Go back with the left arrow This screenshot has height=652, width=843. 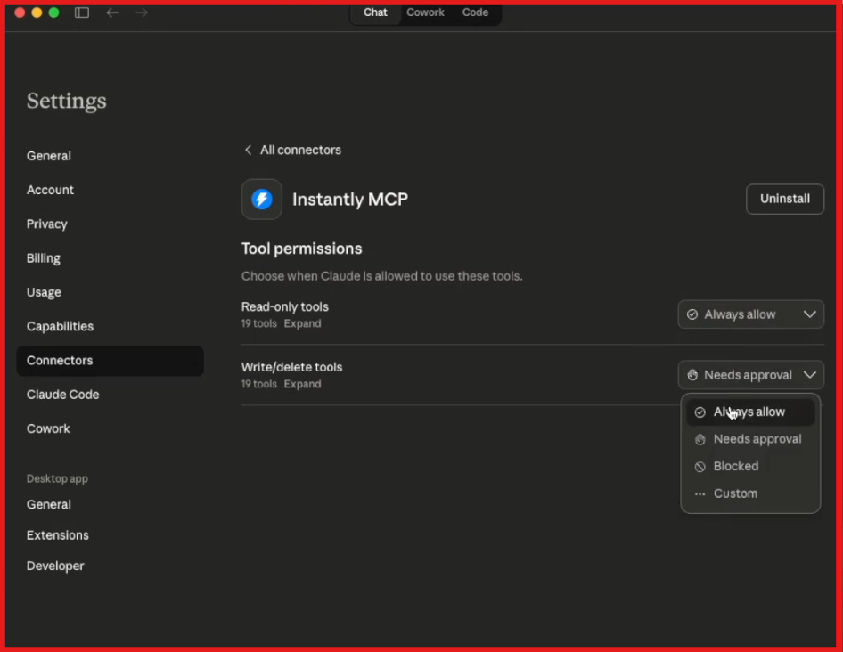coord(112,12)
